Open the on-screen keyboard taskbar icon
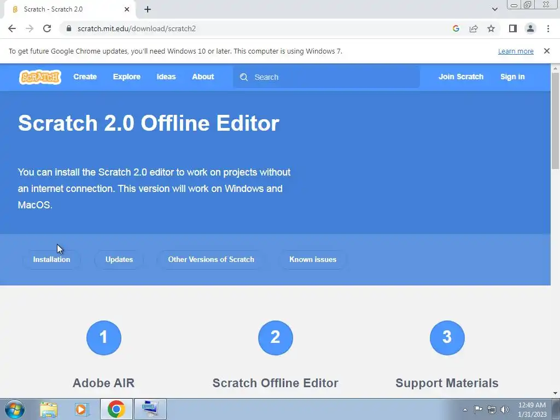 [x=150, y=409]
